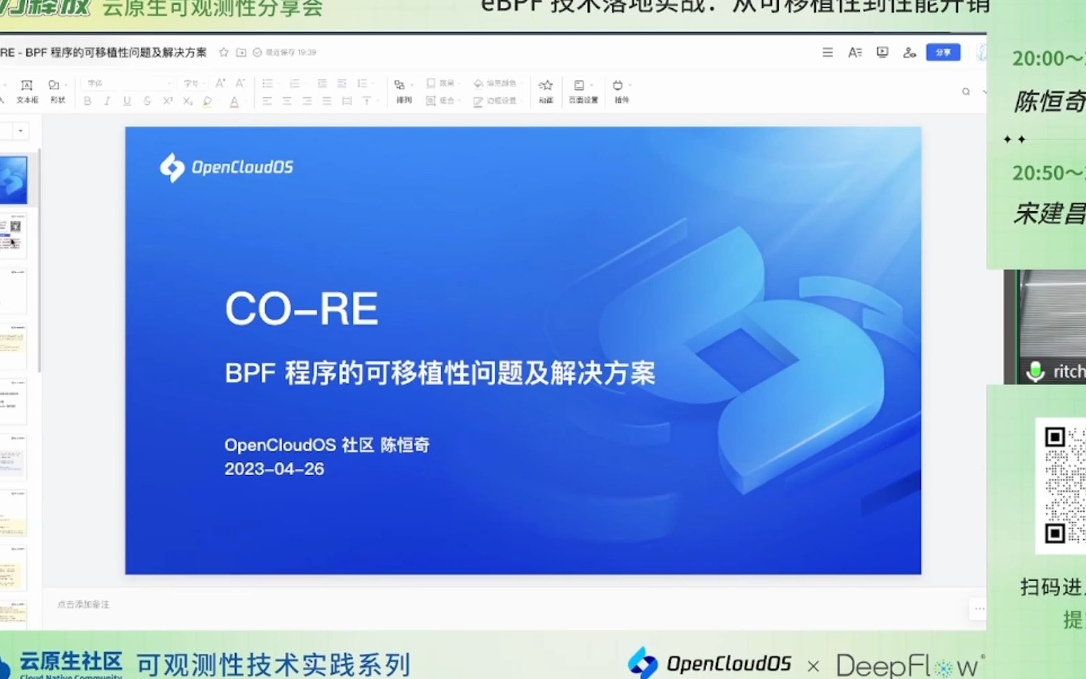The height and width of the screenshot is (679, 1086).
Task: Toggle underline formatting
Action: pyautogui.click(x=127, y=101)
